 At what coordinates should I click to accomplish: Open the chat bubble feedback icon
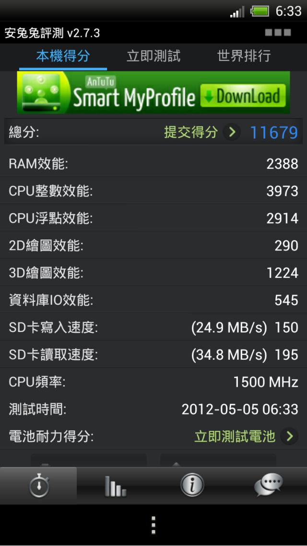coord(268,485)
